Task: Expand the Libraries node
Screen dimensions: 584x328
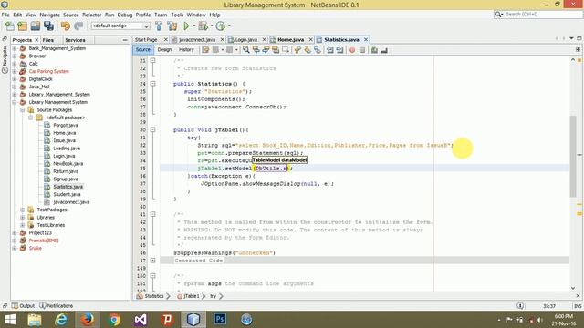Action: 22,217
